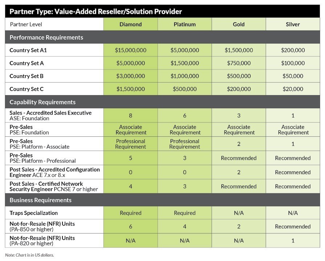Click the Country Set B row label

point(27,76)
